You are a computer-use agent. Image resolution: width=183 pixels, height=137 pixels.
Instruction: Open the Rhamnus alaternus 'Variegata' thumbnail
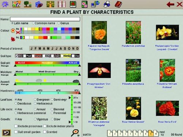99,109
